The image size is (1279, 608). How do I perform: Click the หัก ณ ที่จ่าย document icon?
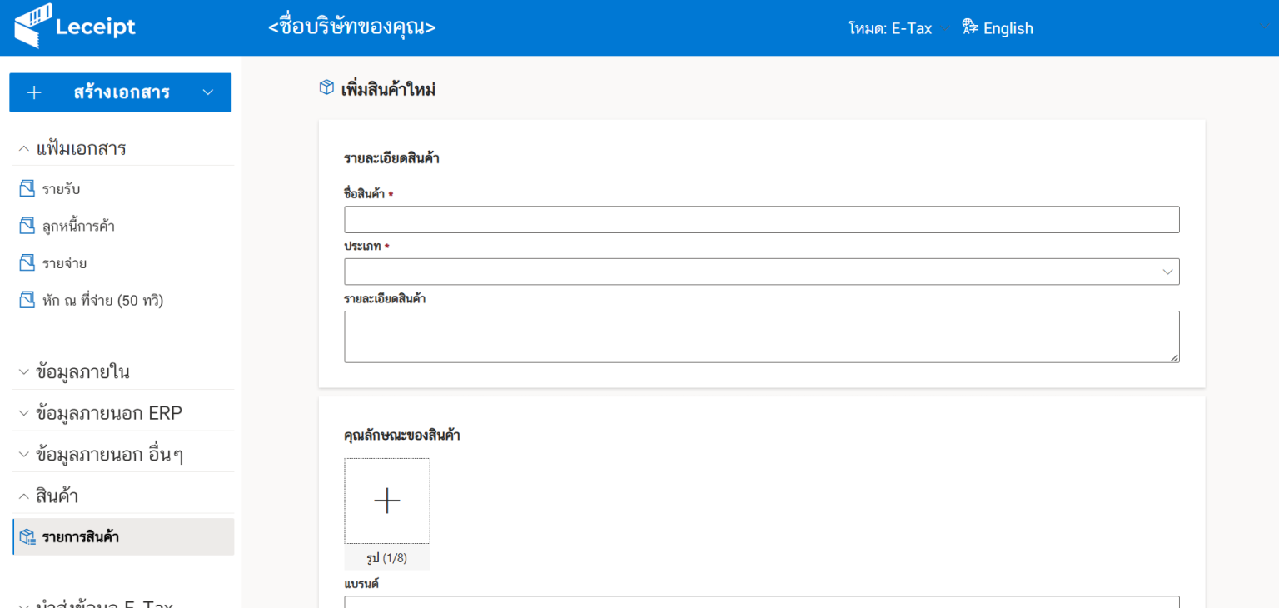[x=27, y=300]
